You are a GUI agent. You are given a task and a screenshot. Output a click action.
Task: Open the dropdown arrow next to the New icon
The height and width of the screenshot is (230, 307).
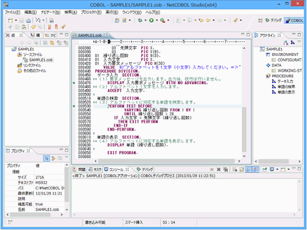point(16,20)
